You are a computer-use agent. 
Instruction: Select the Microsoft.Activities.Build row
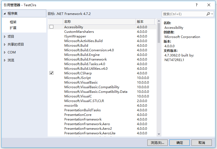(x=102, y=41)
